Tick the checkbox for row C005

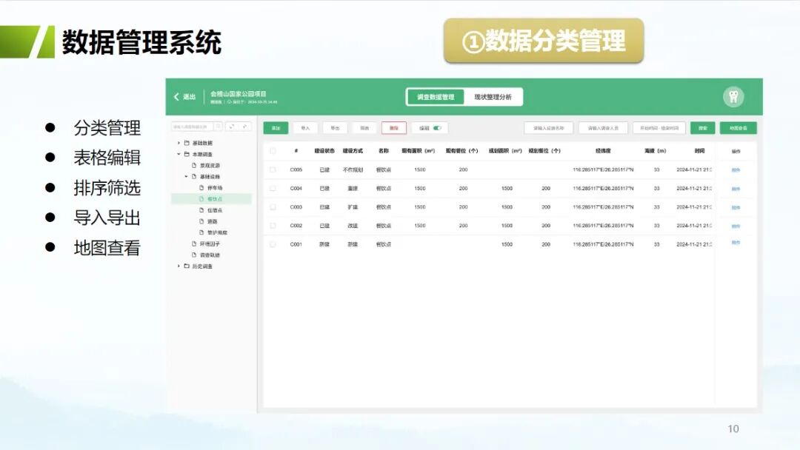click(x=273, y=169)
